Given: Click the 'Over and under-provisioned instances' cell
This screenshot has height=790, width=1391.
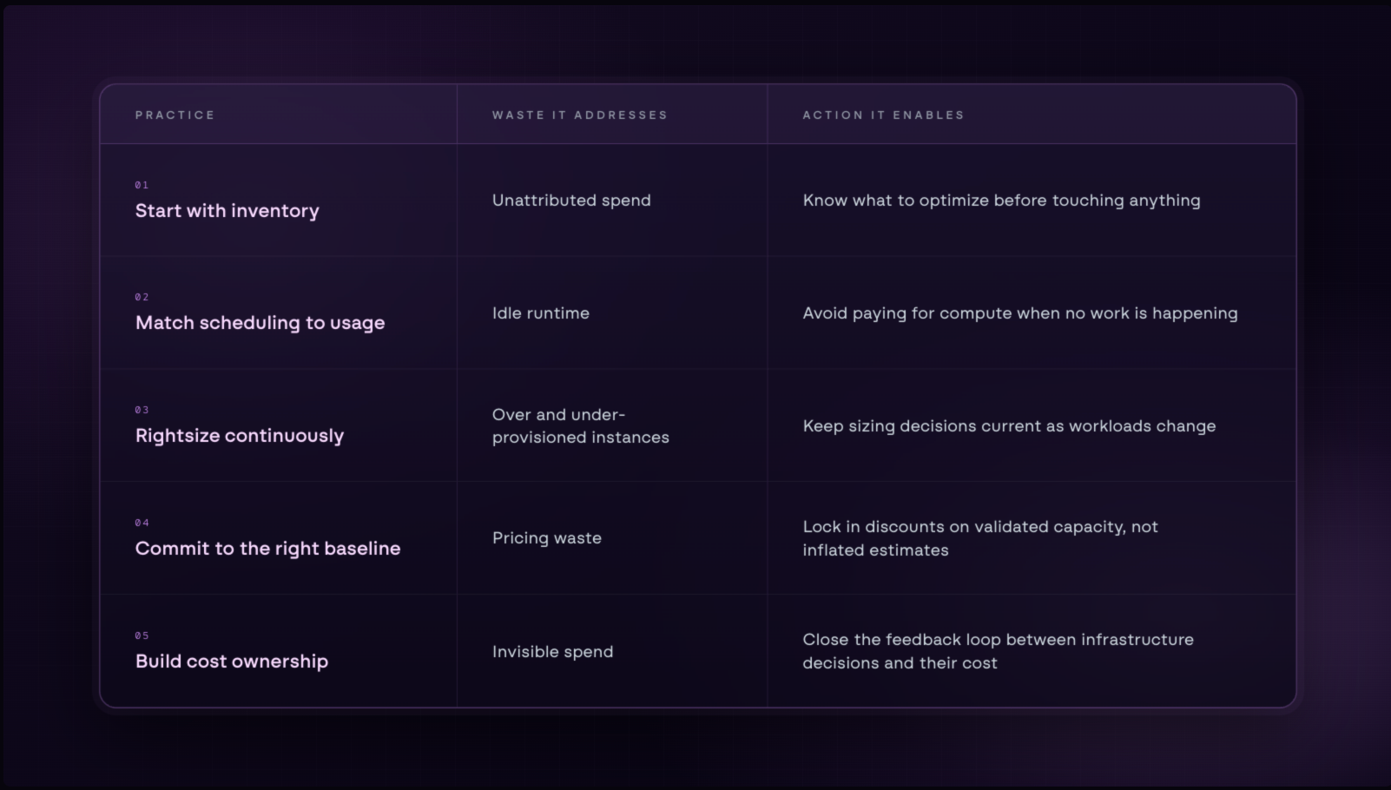Looking at the screenshot, I should click(580, 426).
